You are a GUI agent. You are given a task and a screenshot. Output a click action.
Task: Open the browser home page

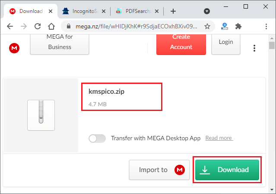51,27
